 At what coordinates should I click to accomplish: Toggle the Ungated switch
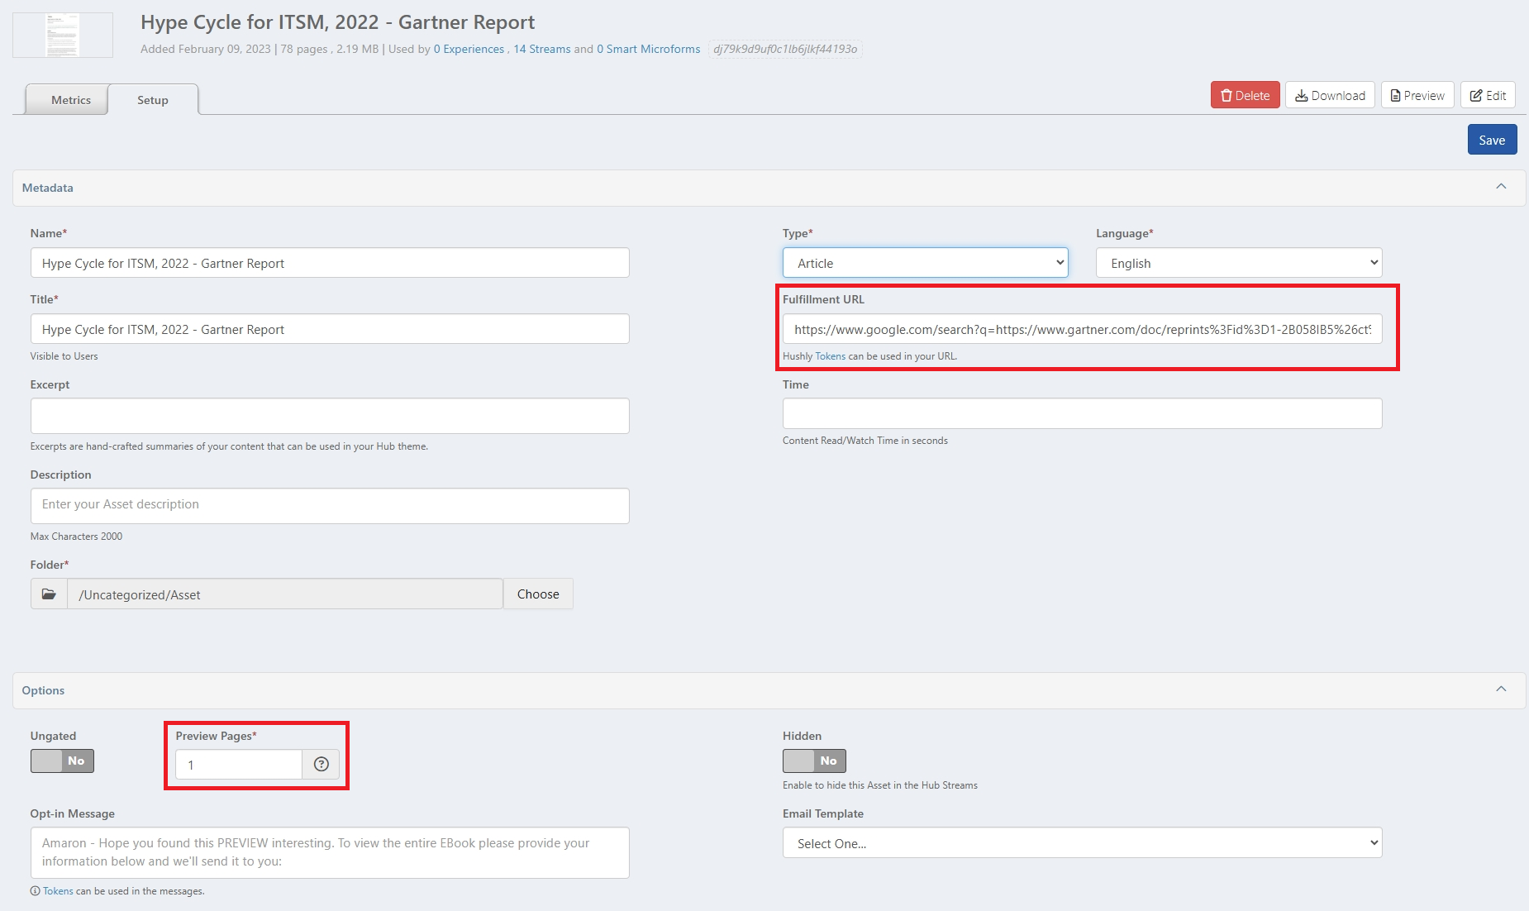tap(62, 761)
